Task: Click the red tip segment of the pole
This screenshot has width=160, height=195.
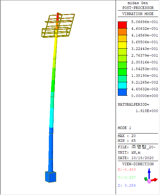Action: tap(58, 16)
